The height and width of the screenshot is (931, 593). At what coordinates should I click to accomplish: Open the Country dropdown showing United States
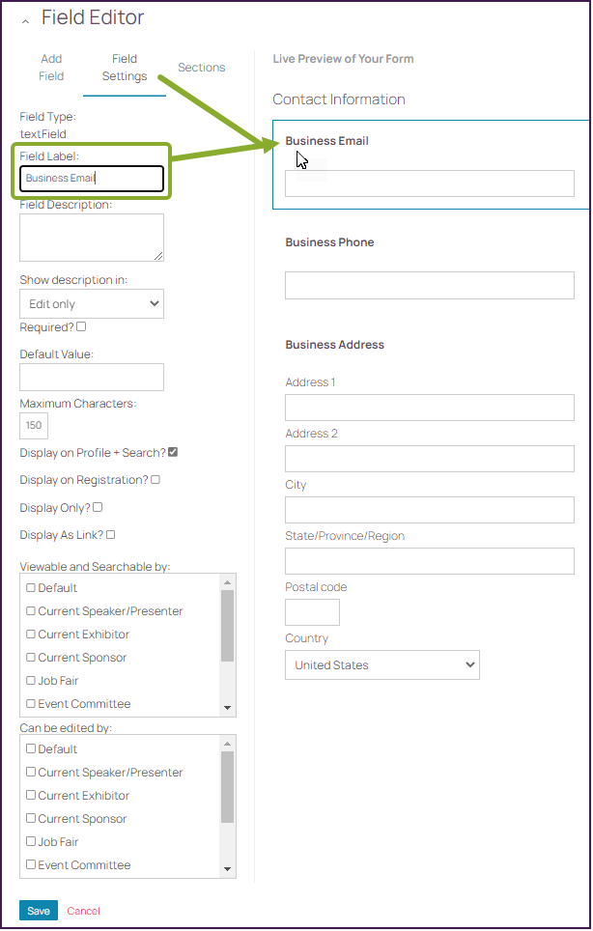(x=382, y=664)
